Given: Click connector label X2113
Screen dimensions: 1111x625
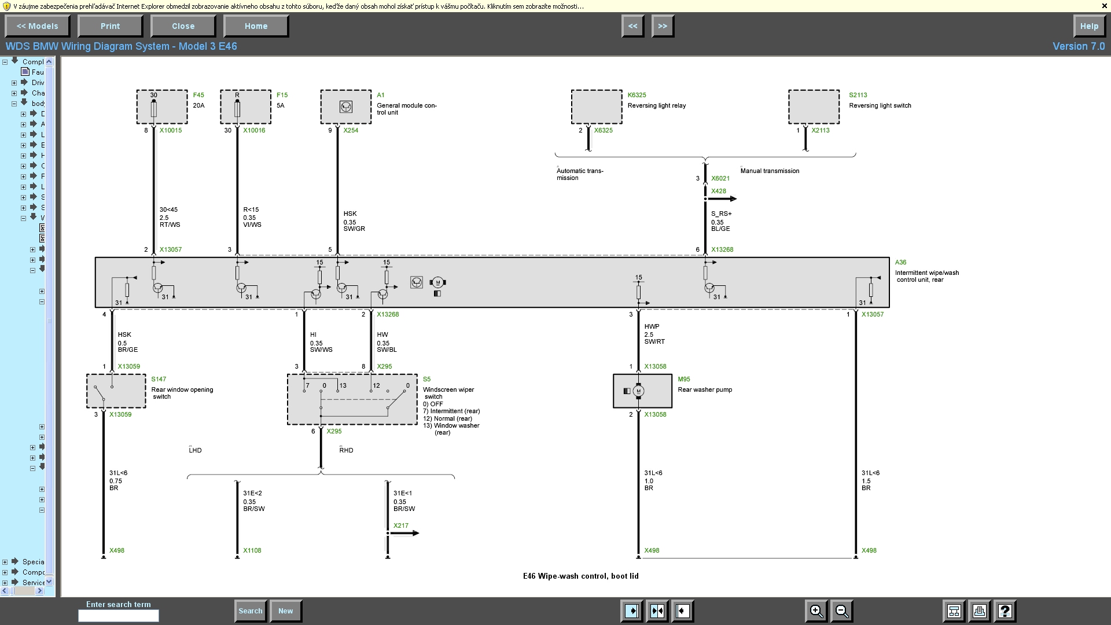Looking at the screenshot, I should [821, 130].
